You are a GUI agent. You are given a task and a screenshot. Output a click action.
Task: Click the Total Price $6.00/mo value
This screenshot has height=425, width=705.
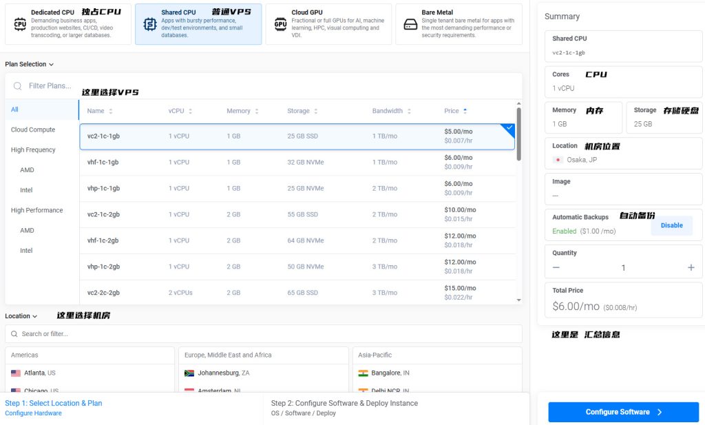click(x=576, y=307)
